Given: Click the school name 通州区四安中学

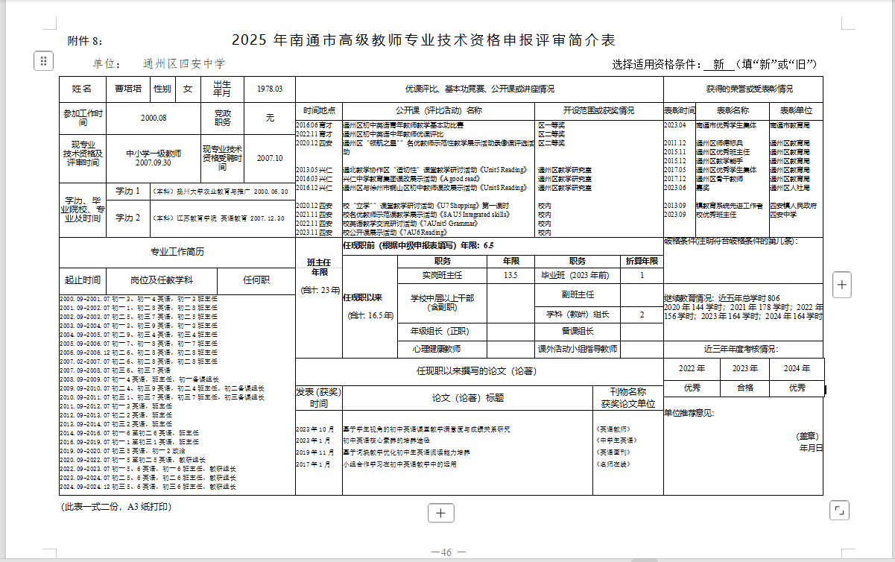Looking at the screenshot, I should click(x=183, y=64).
